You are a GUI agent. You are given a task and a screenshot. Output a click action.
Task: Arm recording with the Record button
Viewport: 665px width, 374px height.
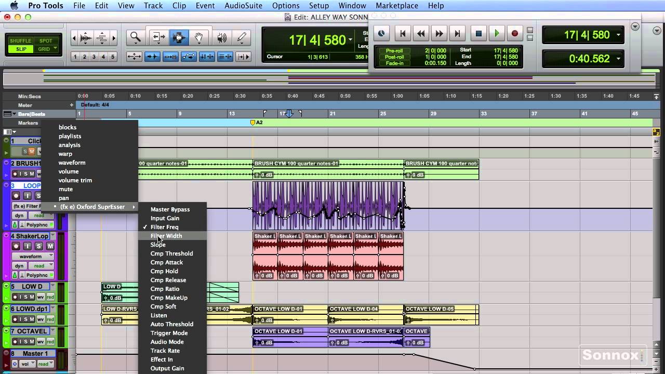tap(515, 34)
